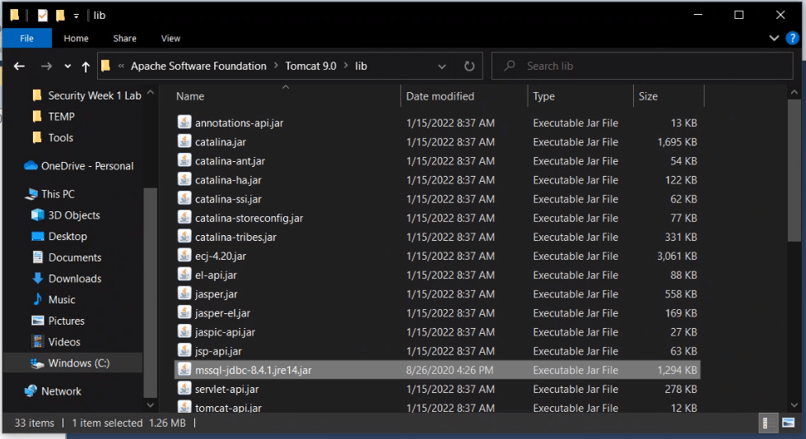
Task: Sort files by Date modified column
Action: coord(440,96)
